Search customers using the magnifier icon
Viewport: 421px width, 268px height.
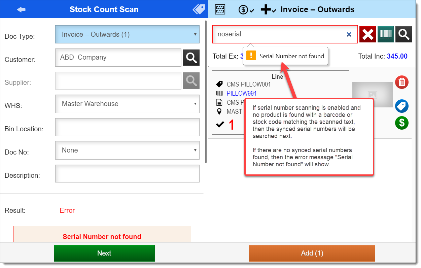191,58
